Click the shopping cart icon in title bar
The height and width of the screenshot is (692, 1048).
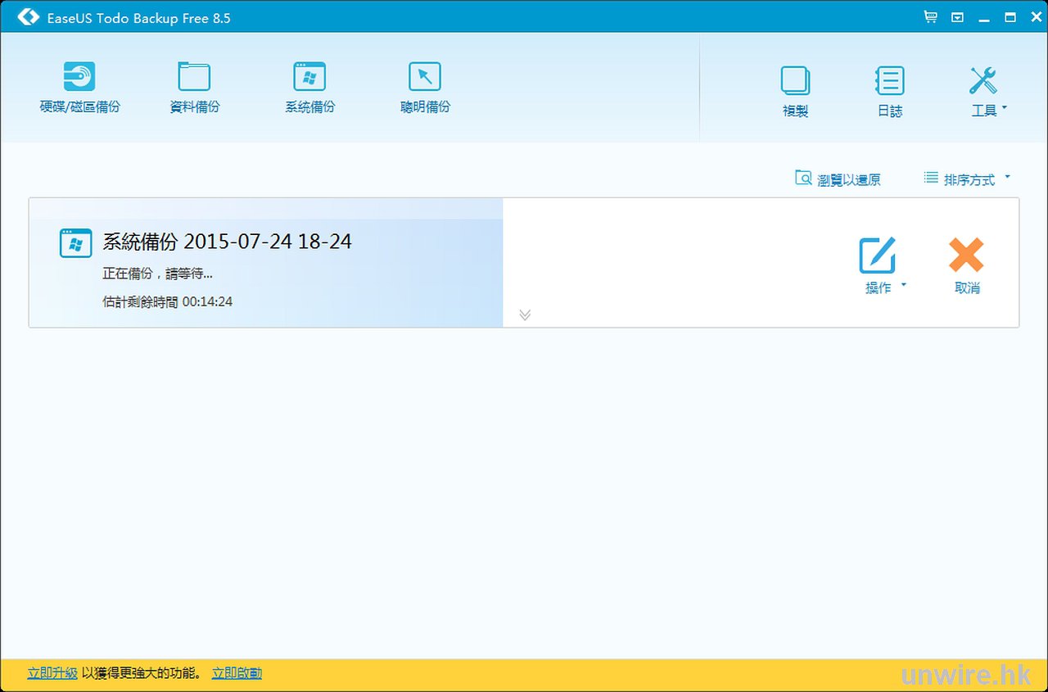[x=930, y=16]
